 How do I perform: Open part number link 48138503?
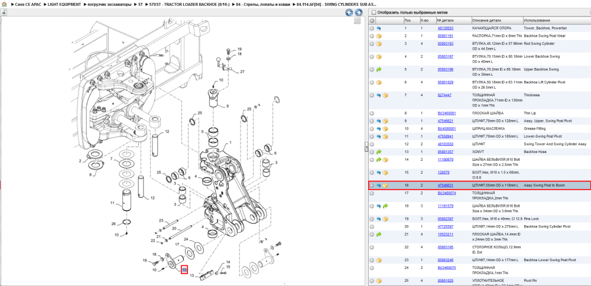click(x=445, y=28)
